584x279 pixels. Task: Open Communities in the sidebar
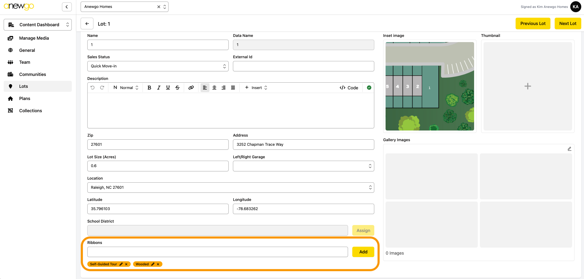tap(32, 74)
